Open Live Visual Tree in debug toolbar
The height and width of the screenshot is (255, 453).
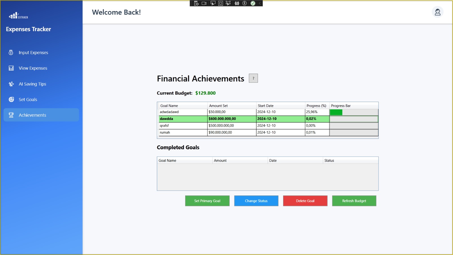tap(196, 3)
